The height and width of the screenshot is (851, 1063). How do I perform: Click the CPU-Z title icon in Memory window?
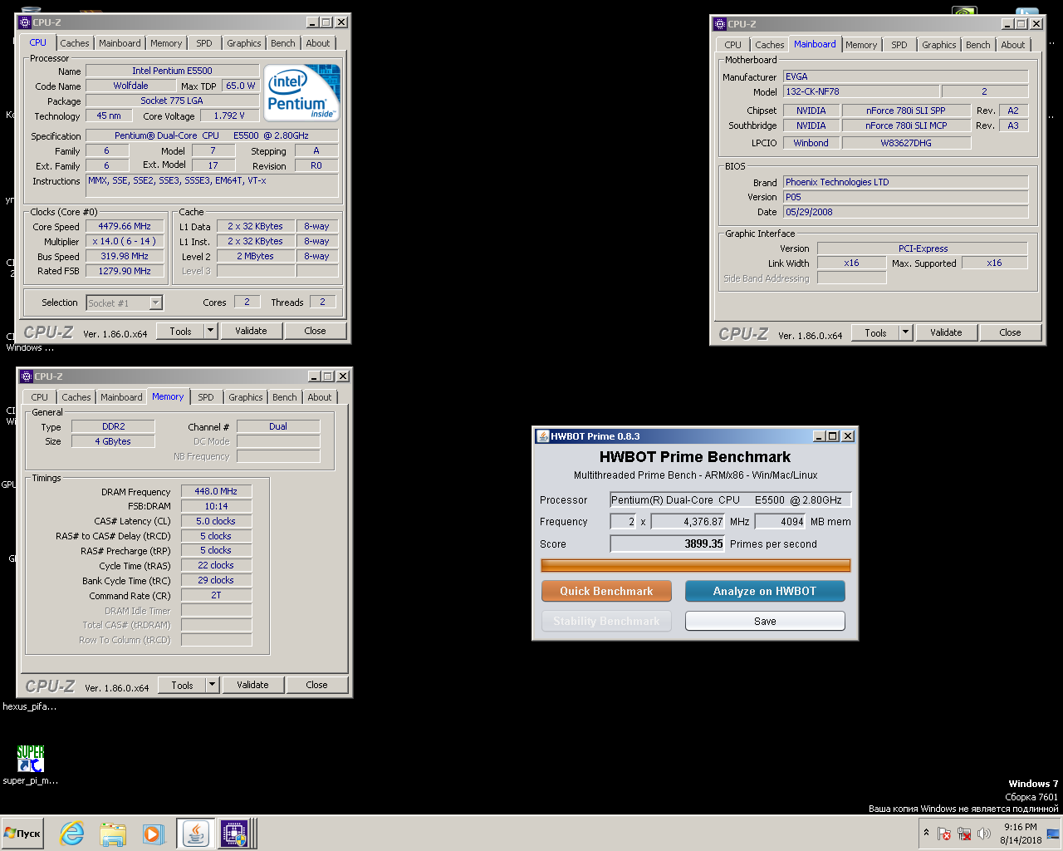pos(26,376)
